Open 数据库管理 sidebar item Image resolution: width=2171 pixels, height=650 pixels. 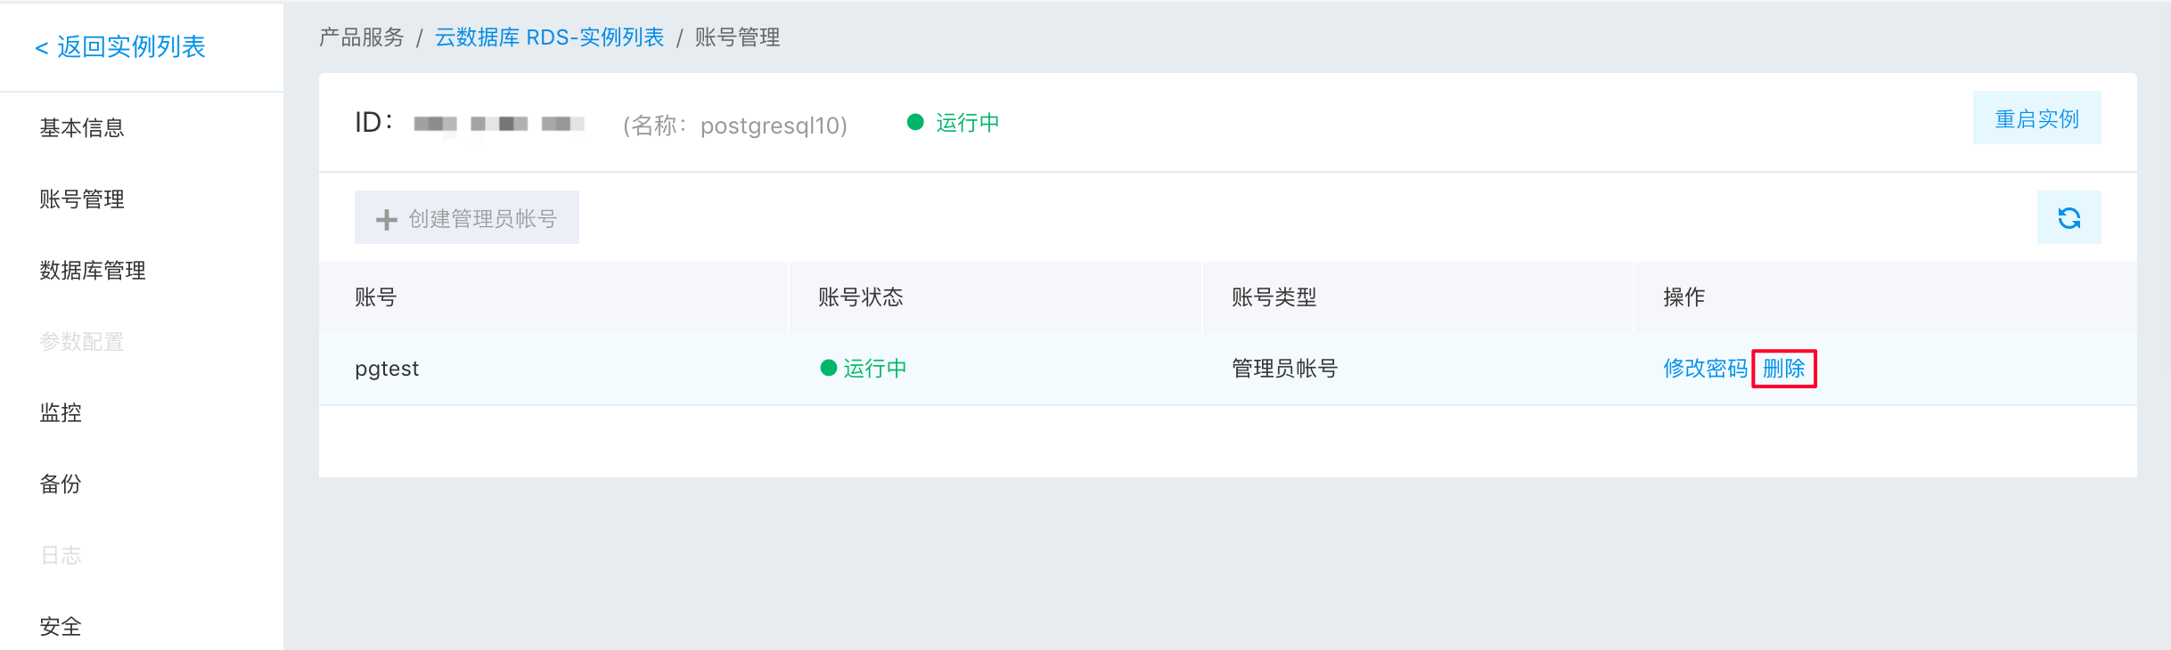93,271
